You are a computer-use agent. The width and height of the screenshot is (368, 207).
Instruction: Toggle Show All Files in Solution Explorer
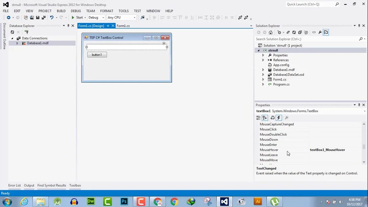point(306,32)
